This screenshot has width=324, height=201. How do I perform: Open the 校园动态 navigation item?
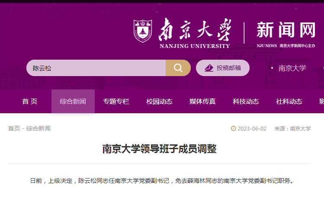[x=159, y=102]
